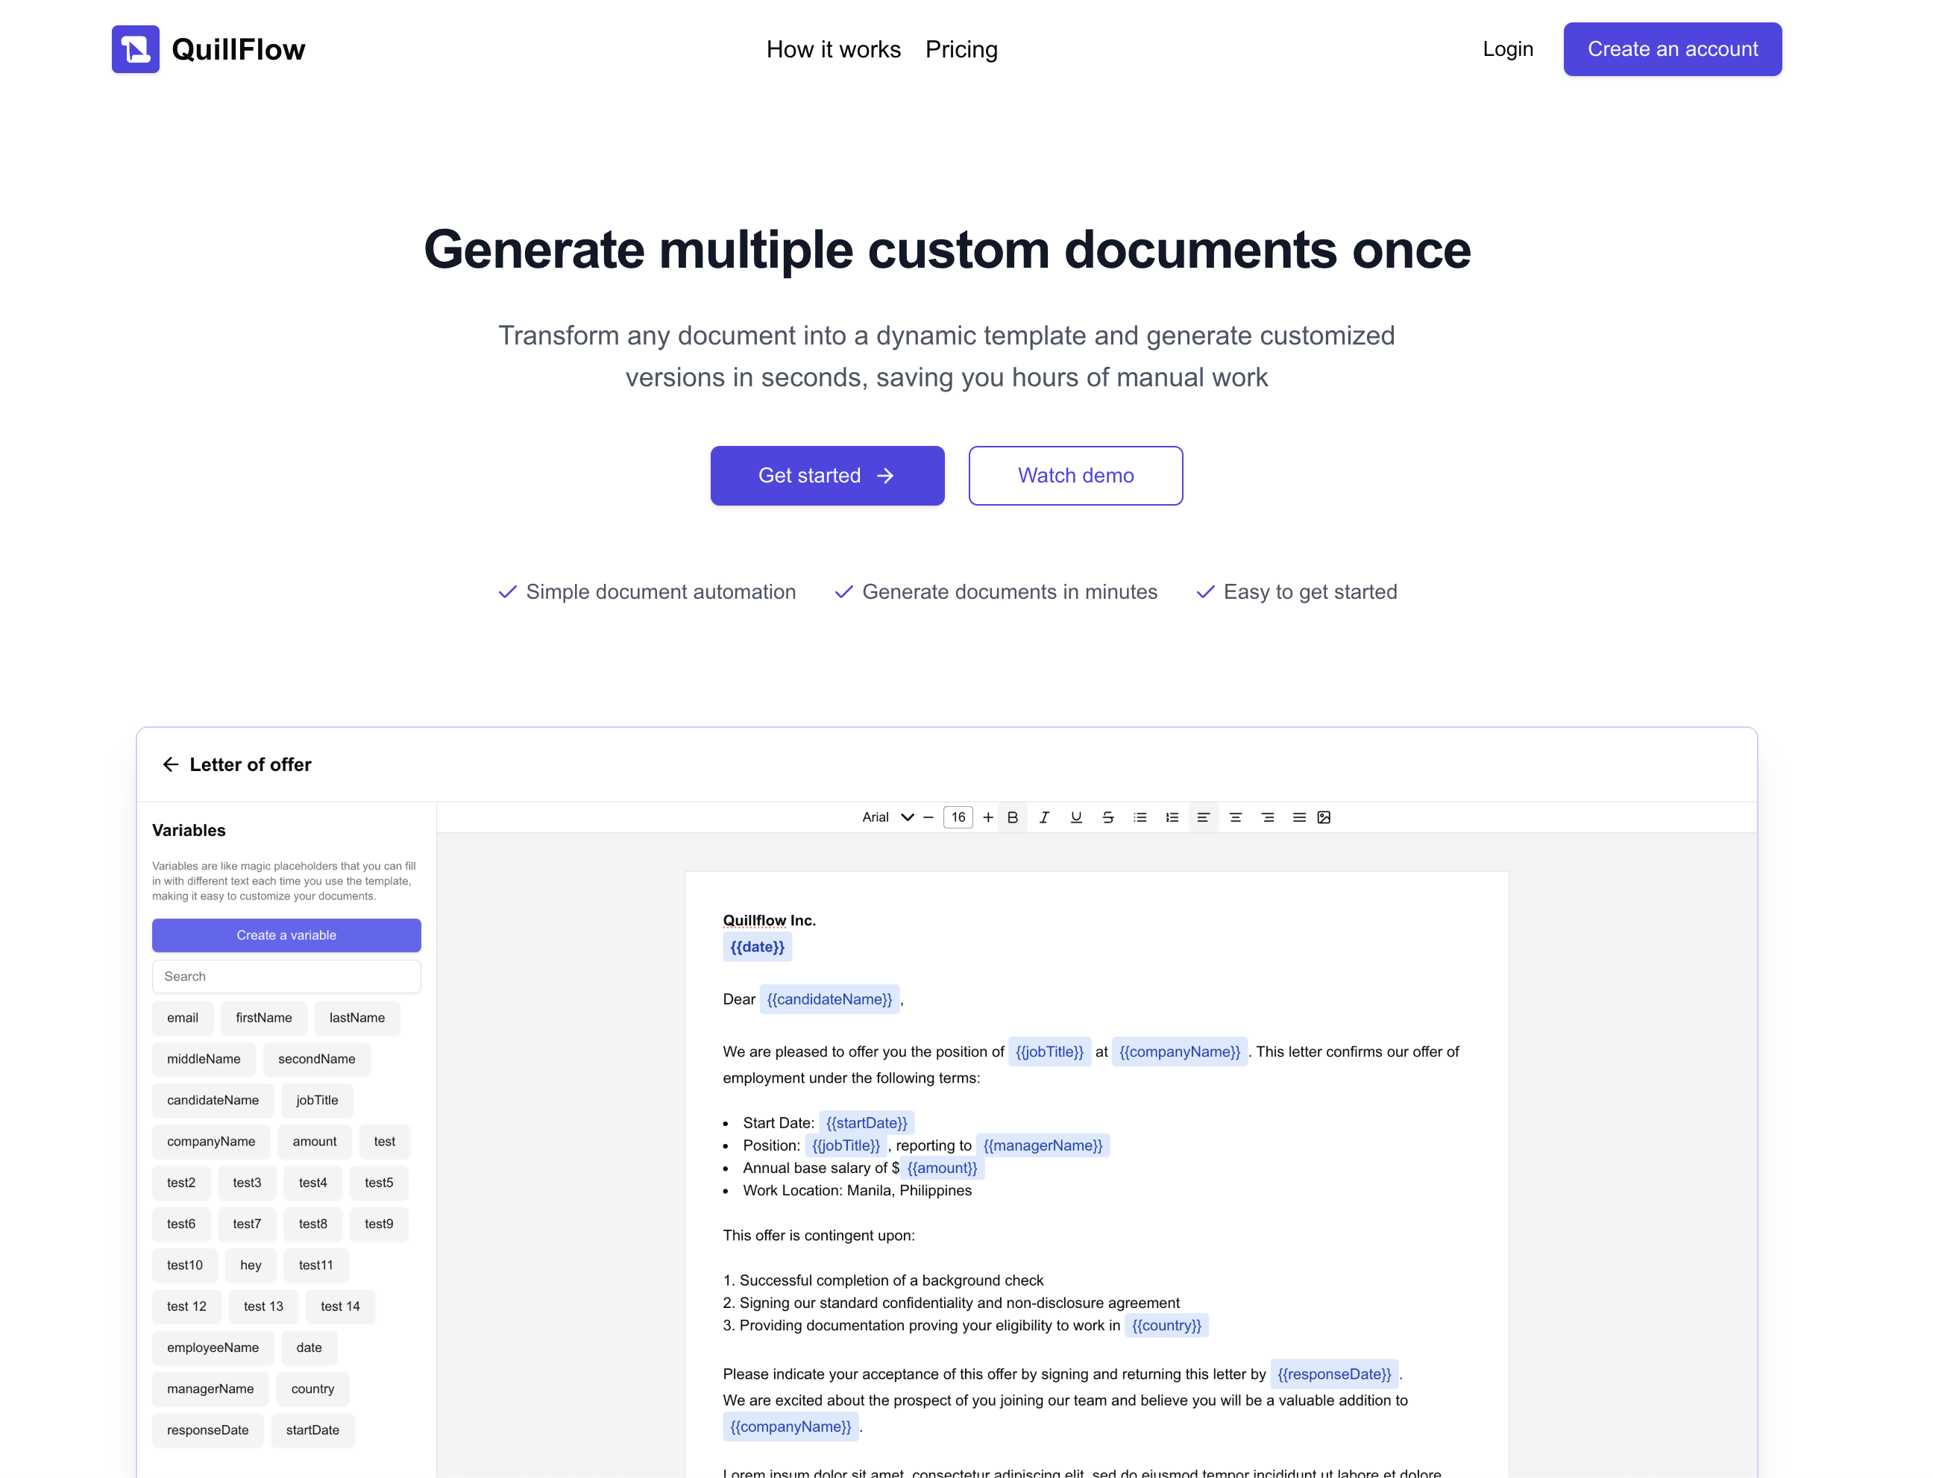
Task: Align text to the left
Action: (1204, 817)
